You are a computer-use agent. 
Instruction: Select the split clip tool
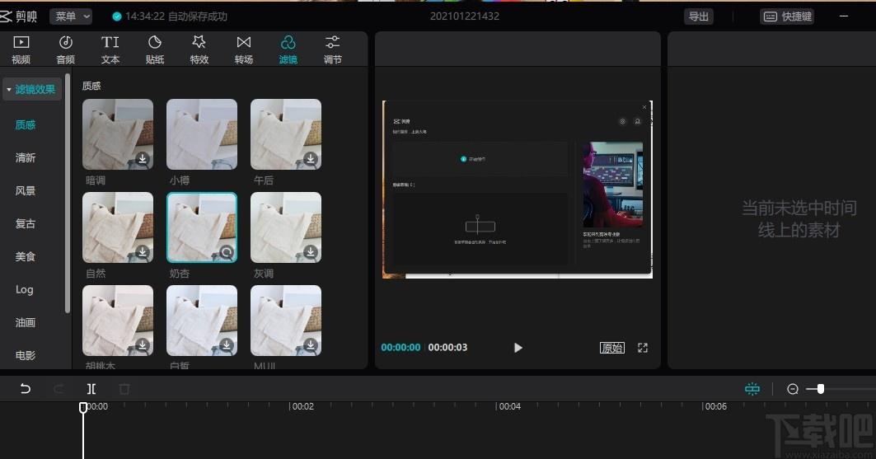click(91, 389)
